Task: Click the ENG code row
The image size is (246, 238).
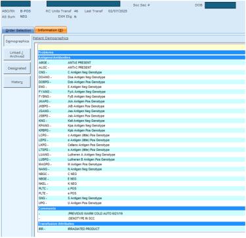Action: tap(142, 87)
